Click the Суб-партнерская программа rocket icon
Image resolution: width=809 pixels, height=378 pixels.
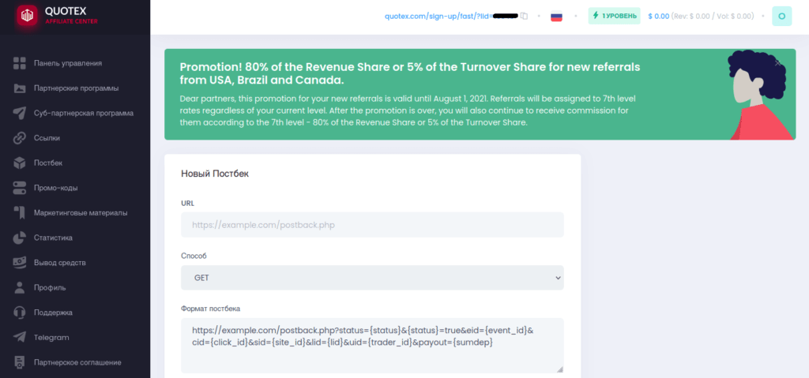point(20,113)
